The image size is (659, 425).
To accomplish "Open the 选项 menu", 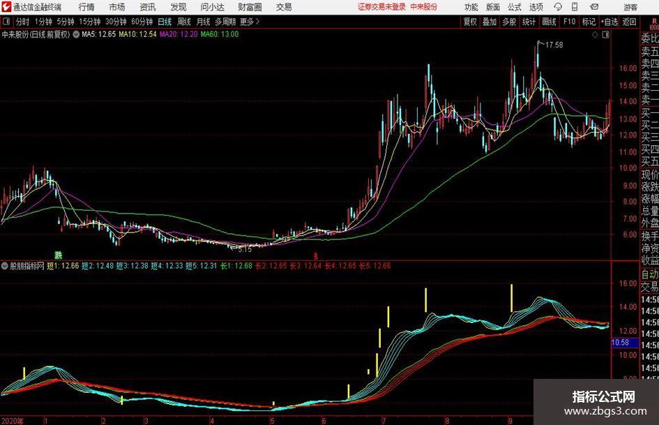I will click(x=536, y=7).
